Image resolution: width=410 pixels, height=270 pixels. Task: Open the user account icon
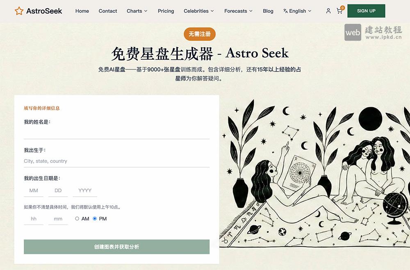point(328,11)
